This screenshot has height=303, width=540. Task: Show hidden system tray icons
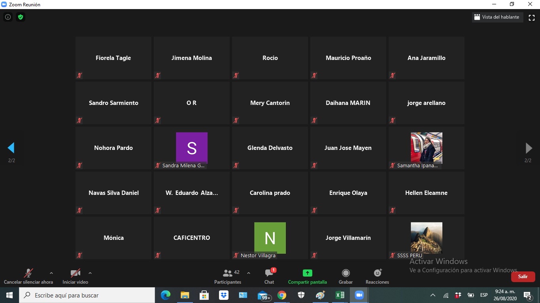433,295
